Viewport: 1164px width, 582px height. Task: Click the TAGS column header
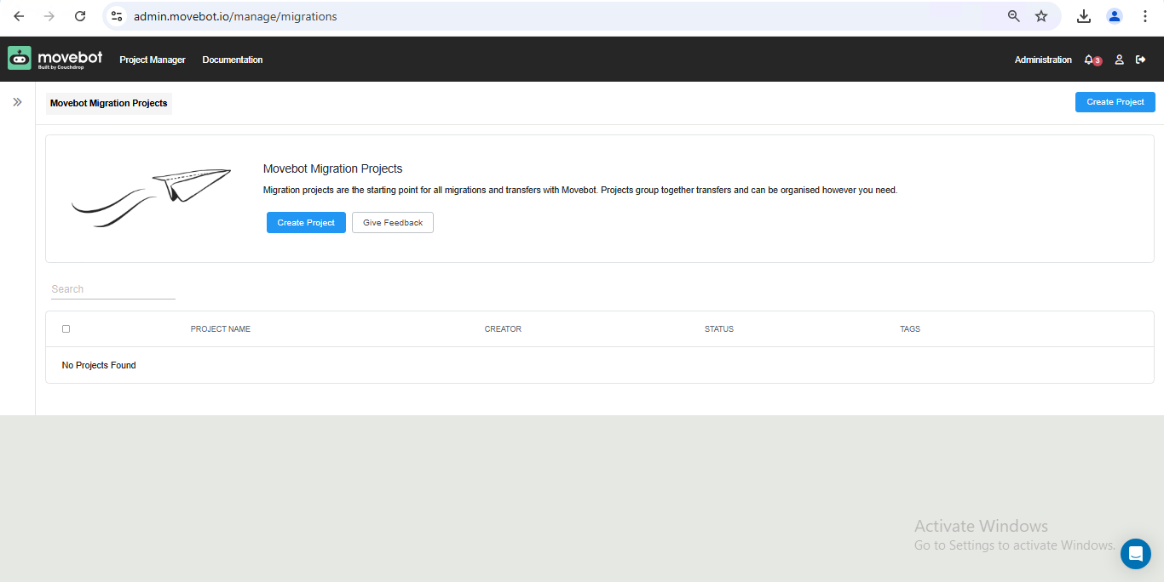click(910, 329)
